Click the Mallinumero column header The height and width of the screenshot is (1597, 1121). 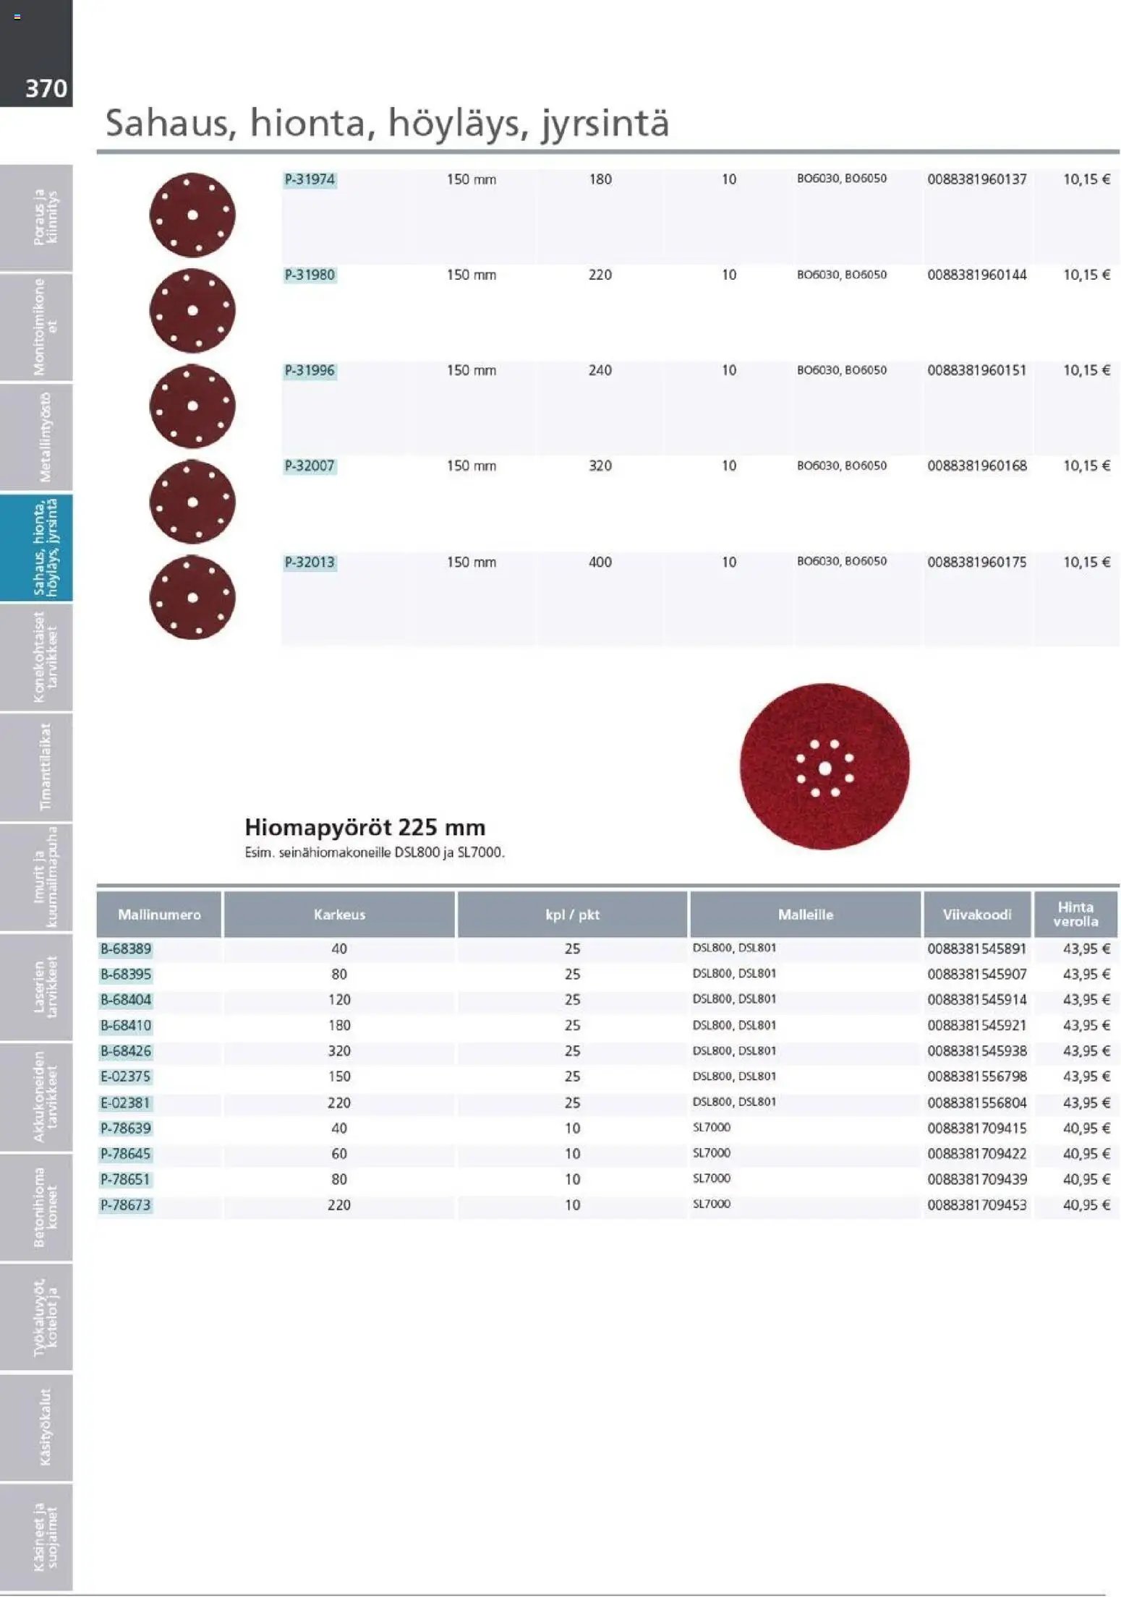pos(159,915)
